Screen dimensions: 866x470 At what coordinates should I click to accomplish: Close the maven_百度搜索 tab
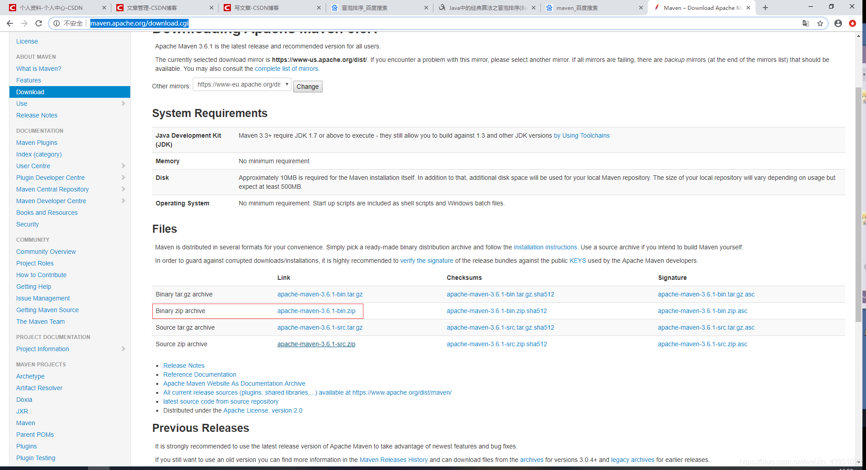tap(641, 8)
